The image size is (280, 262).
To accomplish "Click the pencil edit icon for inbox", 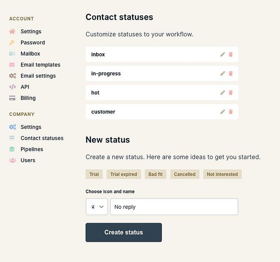I will (223, 55).
